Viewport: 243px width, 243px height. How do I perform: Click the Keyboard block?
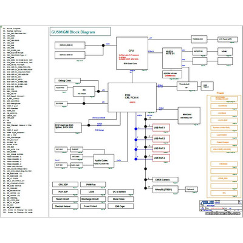191,190
